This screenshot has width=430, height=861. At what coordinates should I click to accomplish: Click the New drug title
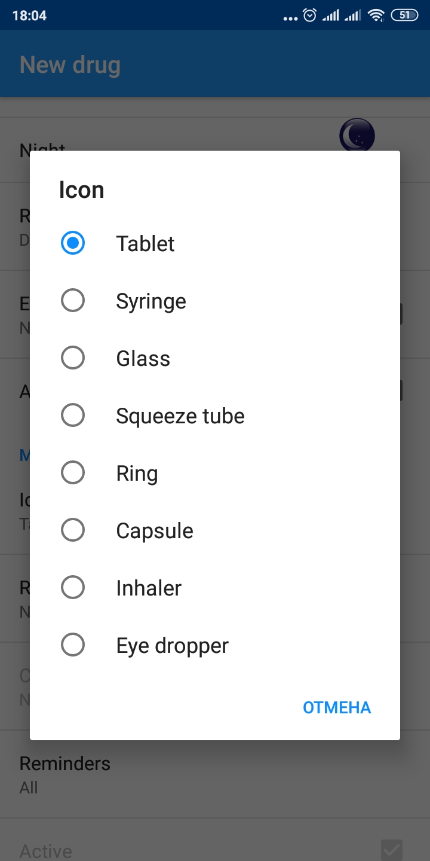tap(70, 65)
